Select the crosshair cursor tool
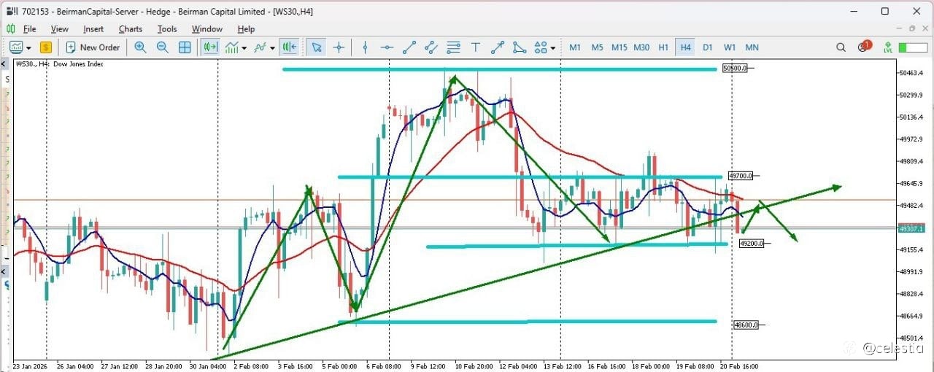This screenshot has height=372, width=934. (x=339, y=47)
